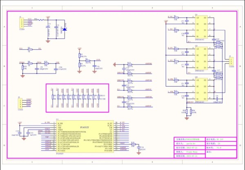Select the Q1 MOSFET block
245x170 pixels.
click(201, 27)
